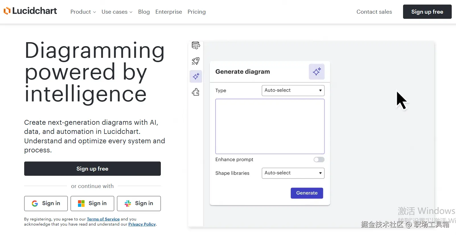Sign in with Microsoft

[92, 203]
